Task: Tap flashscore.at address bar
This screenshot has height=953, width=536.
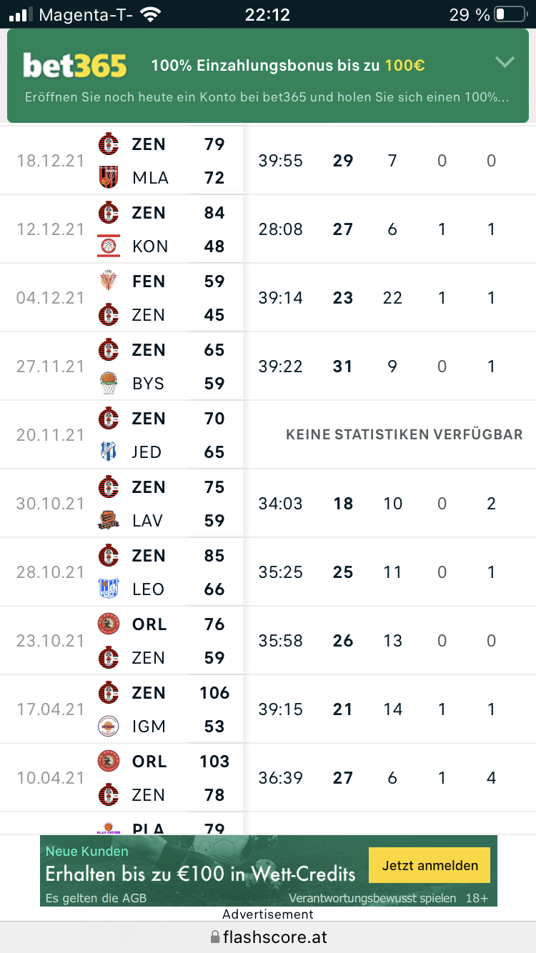Action: point(268,937)
